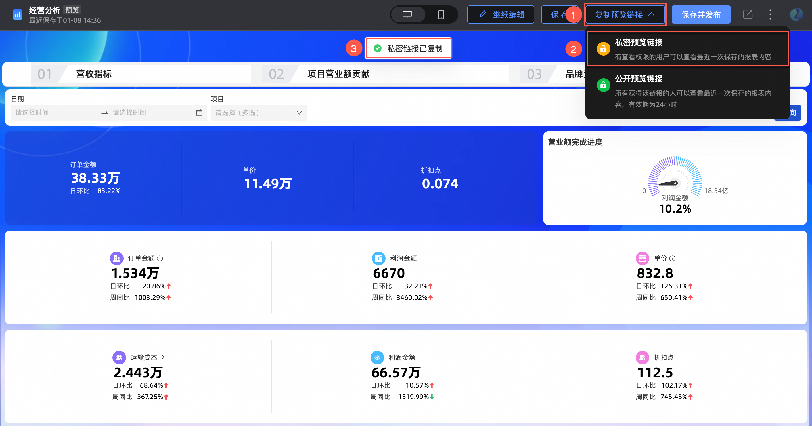Expand the 运输成本 chevron arrow
This screenshot has width=812, height=426.
coord(163,357)
